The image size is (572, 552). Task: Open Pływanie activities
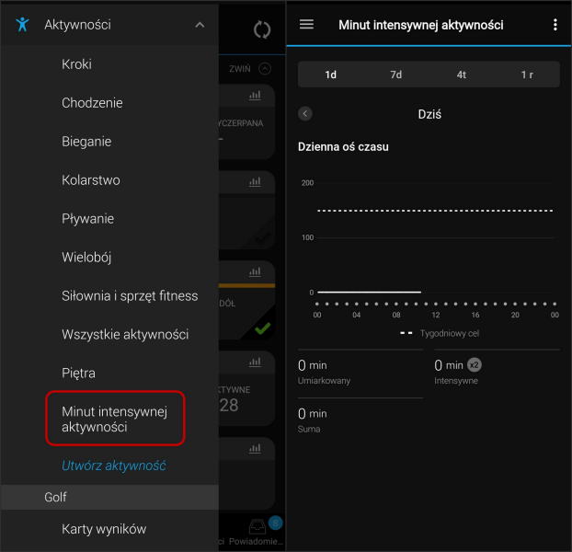tap(87, 219)
